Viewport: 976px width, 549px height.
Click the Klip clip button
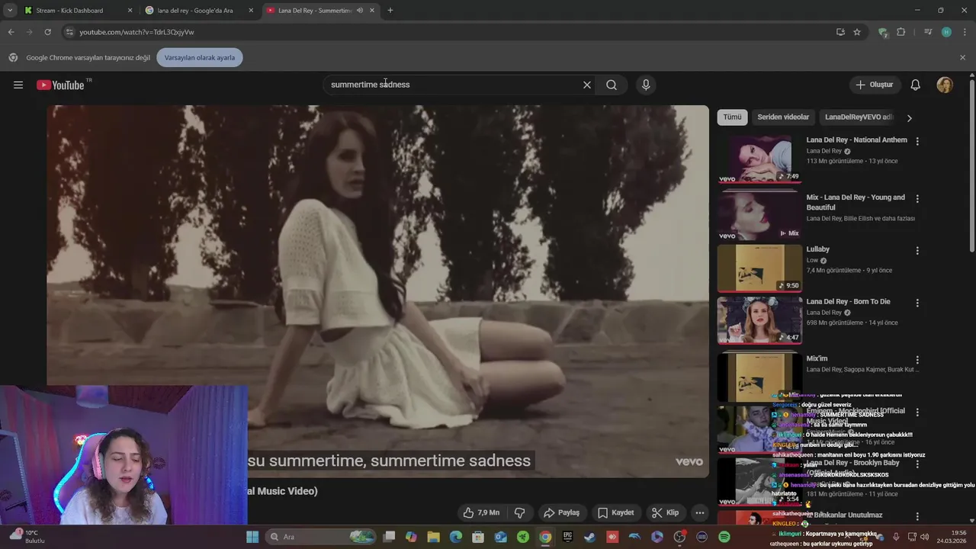[x=666, y=512]
